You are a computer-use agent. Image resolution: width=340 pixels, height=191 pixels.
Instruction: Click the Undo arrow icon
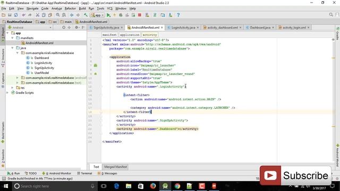pyautogui.click(x=23, y=15)
